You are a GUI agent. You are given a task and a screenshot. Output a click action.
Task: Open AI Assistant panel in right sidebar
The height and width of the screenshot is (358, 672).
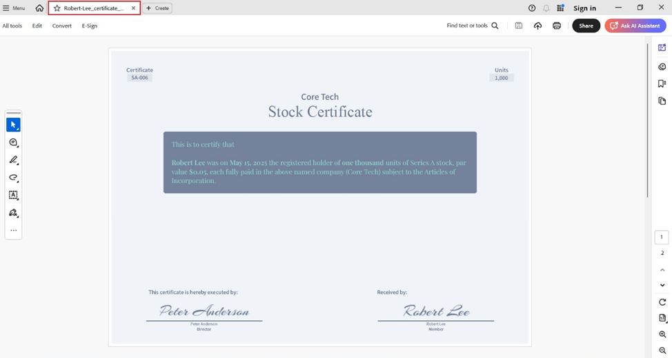[x=662, y=48]
